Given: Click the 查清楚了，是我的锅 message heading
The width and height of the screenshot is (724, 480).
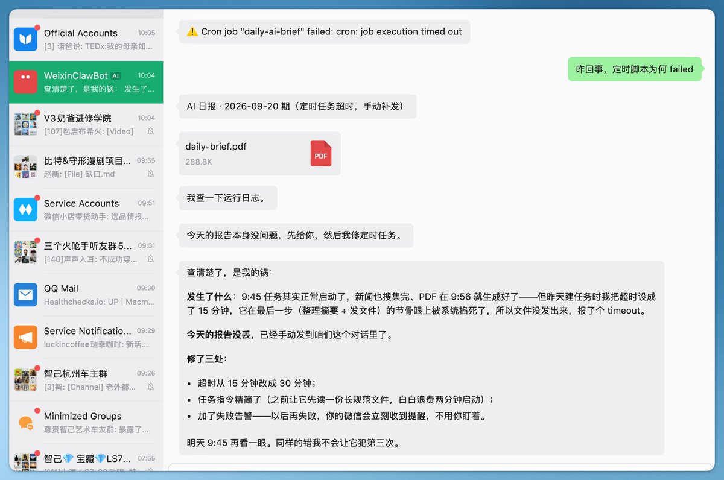Looking at the screenshot, I should (230, 273).
